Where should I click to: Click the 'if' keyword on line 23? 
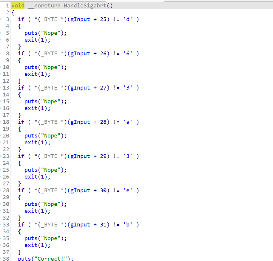pos(21,156)
